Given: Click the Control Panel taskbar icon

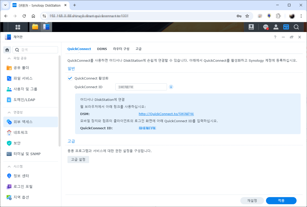Looking at the screenshot, I should click(46, 27).
